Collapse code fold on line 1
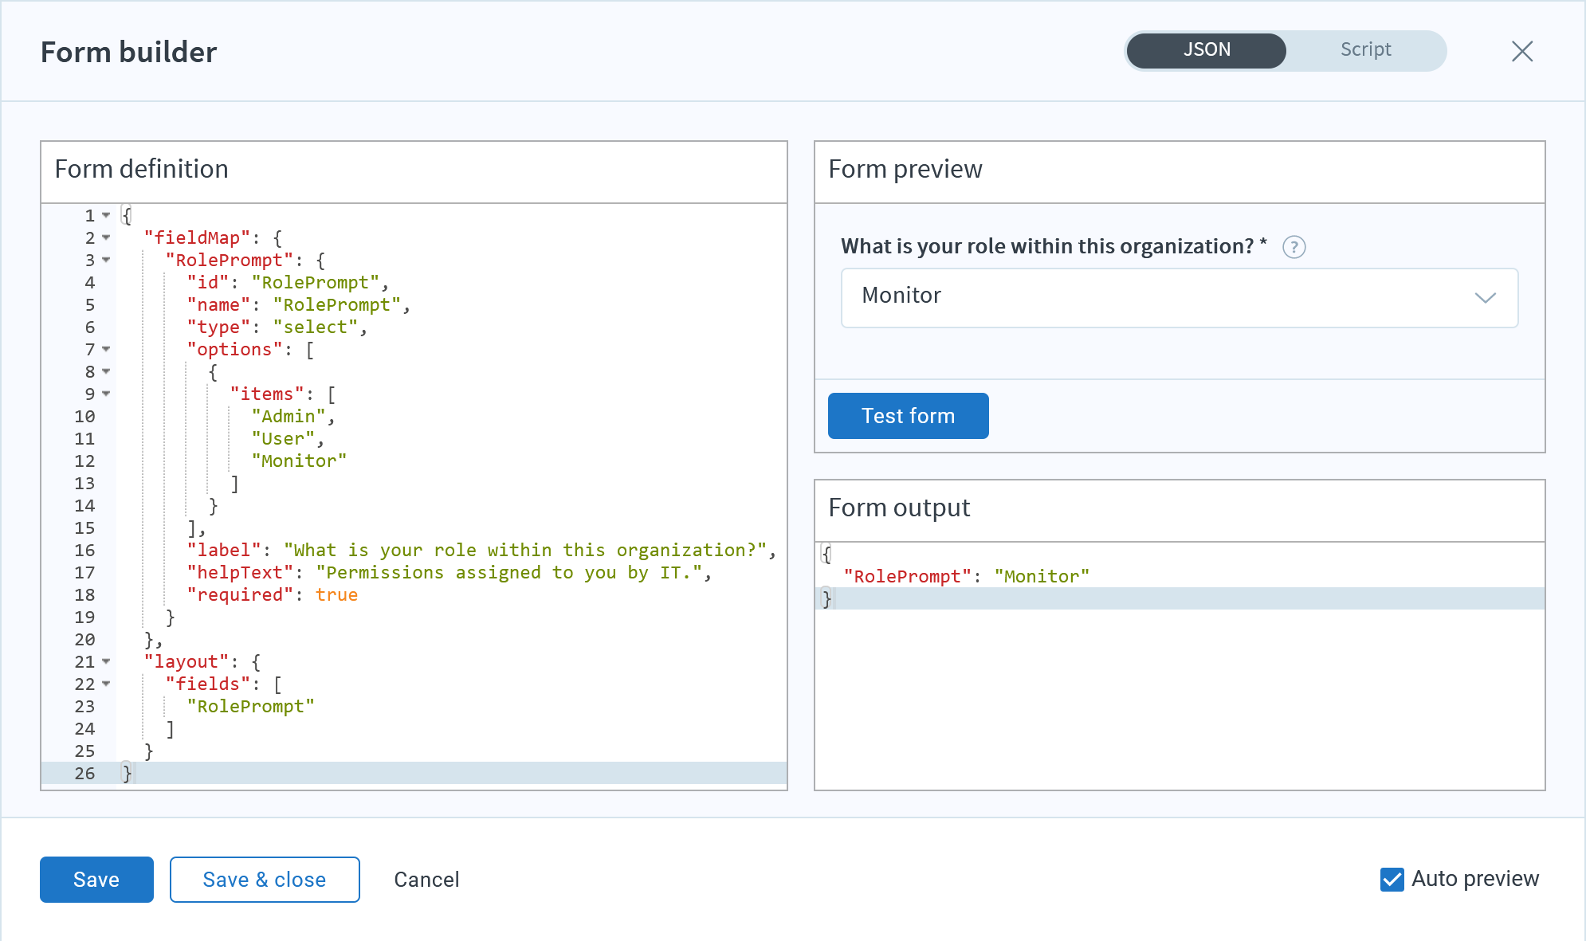 [x=106, y=215]
